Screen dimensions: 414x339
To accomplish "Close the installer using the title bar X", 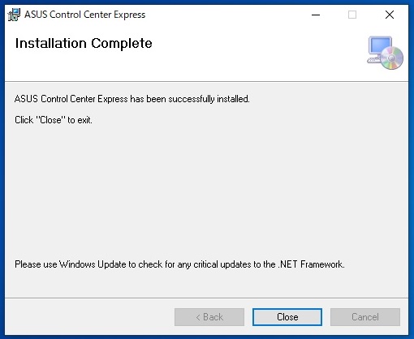I will point(390,15).
